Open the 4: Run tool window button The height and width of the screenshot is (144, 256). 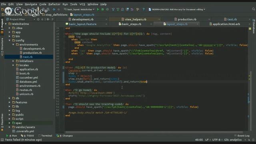pos(12,136)
